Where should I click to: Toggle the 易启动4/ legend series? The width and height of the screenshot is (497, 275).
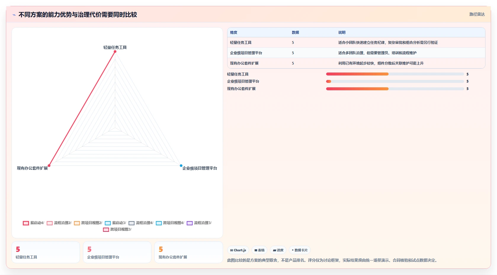pyautogui.click(x=33, y=223)
